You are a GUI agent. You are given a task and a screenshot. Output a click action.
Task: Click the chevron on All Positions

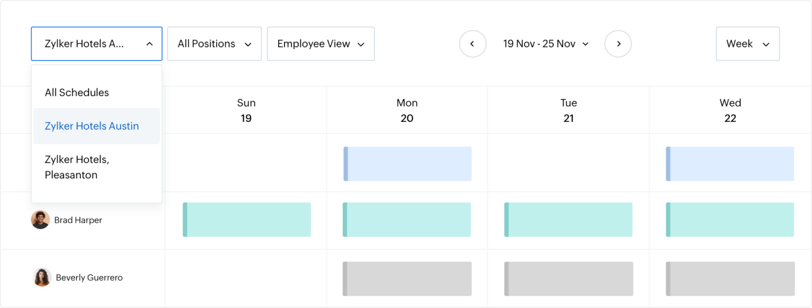[248, 44]
